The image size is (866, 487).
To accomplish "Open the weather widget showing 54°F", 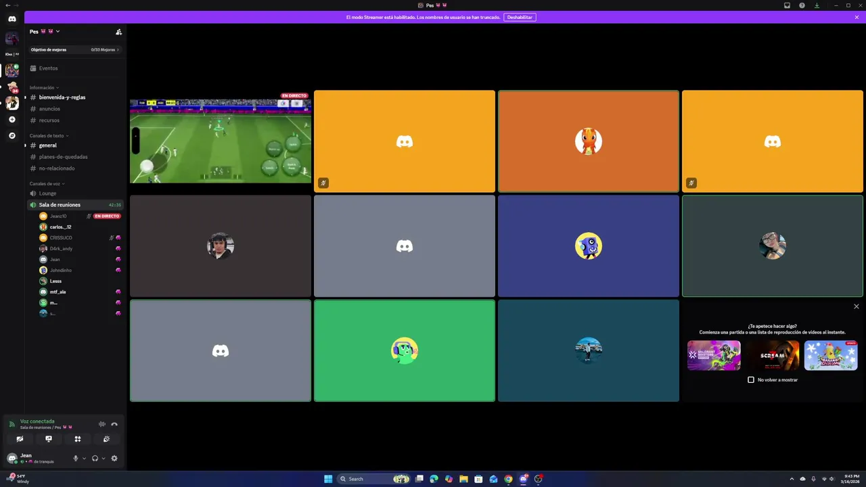I will [18, 479].
